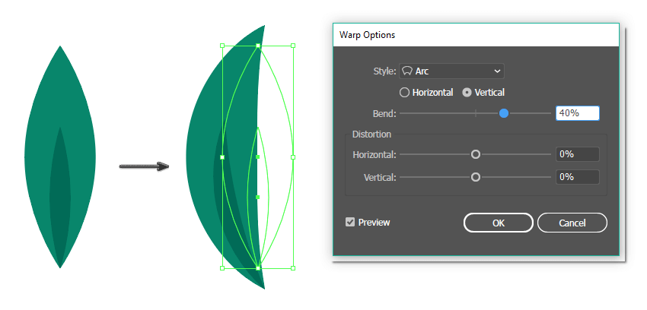Select the Vertical radio button
Viewport: 647px width, 310px height.
tap(467, 93)
